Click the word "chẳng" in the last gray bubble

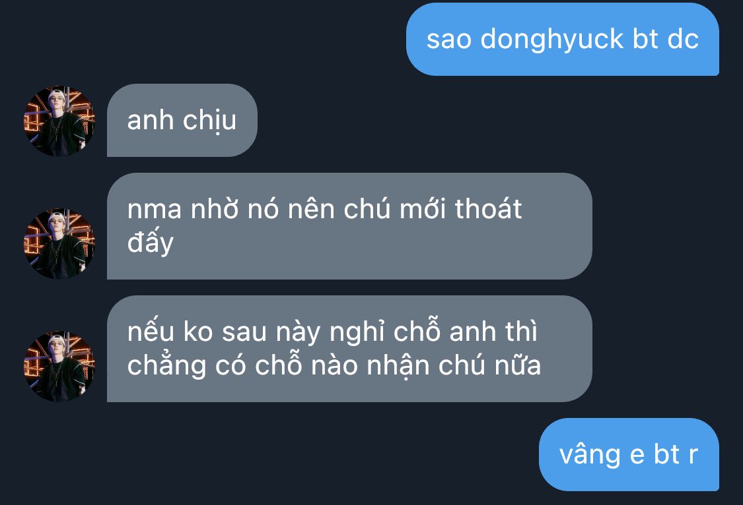pyautogui.click(x=167, y=365)
